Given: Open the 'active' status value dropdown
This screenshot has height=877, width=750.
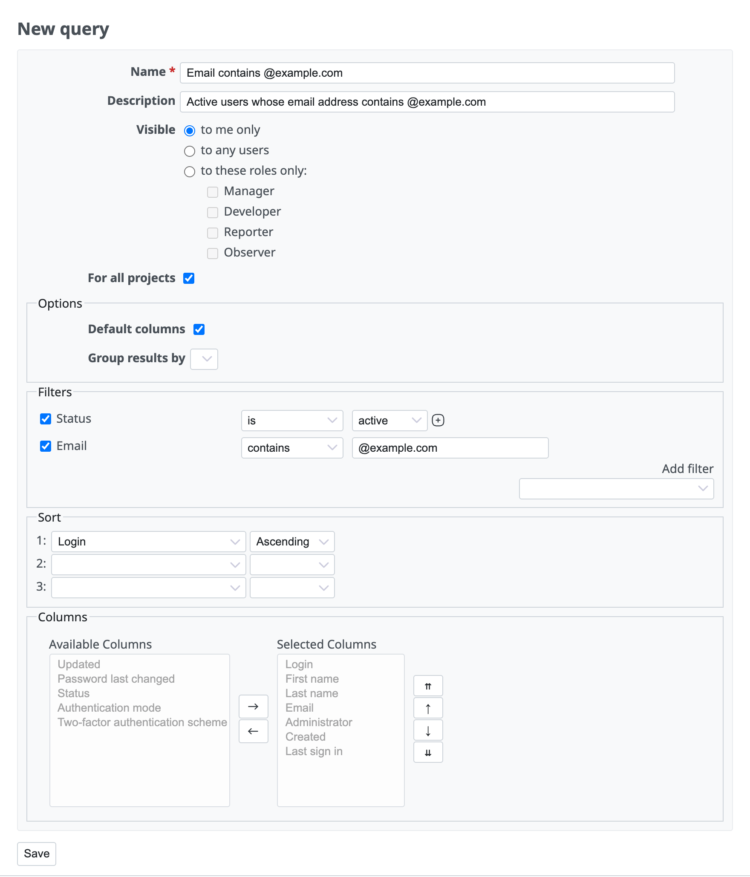Looking at the screenshot, I should [x=390, y=421].
